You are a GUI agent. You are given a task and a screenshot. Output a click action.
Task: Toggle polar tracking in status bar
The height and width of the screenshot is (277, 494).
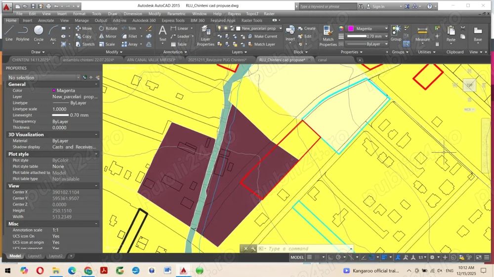[x=338, y=257]
